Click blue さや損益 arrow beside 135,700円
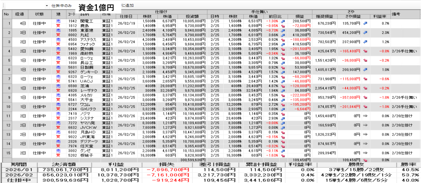 click(x=365, y=23)
